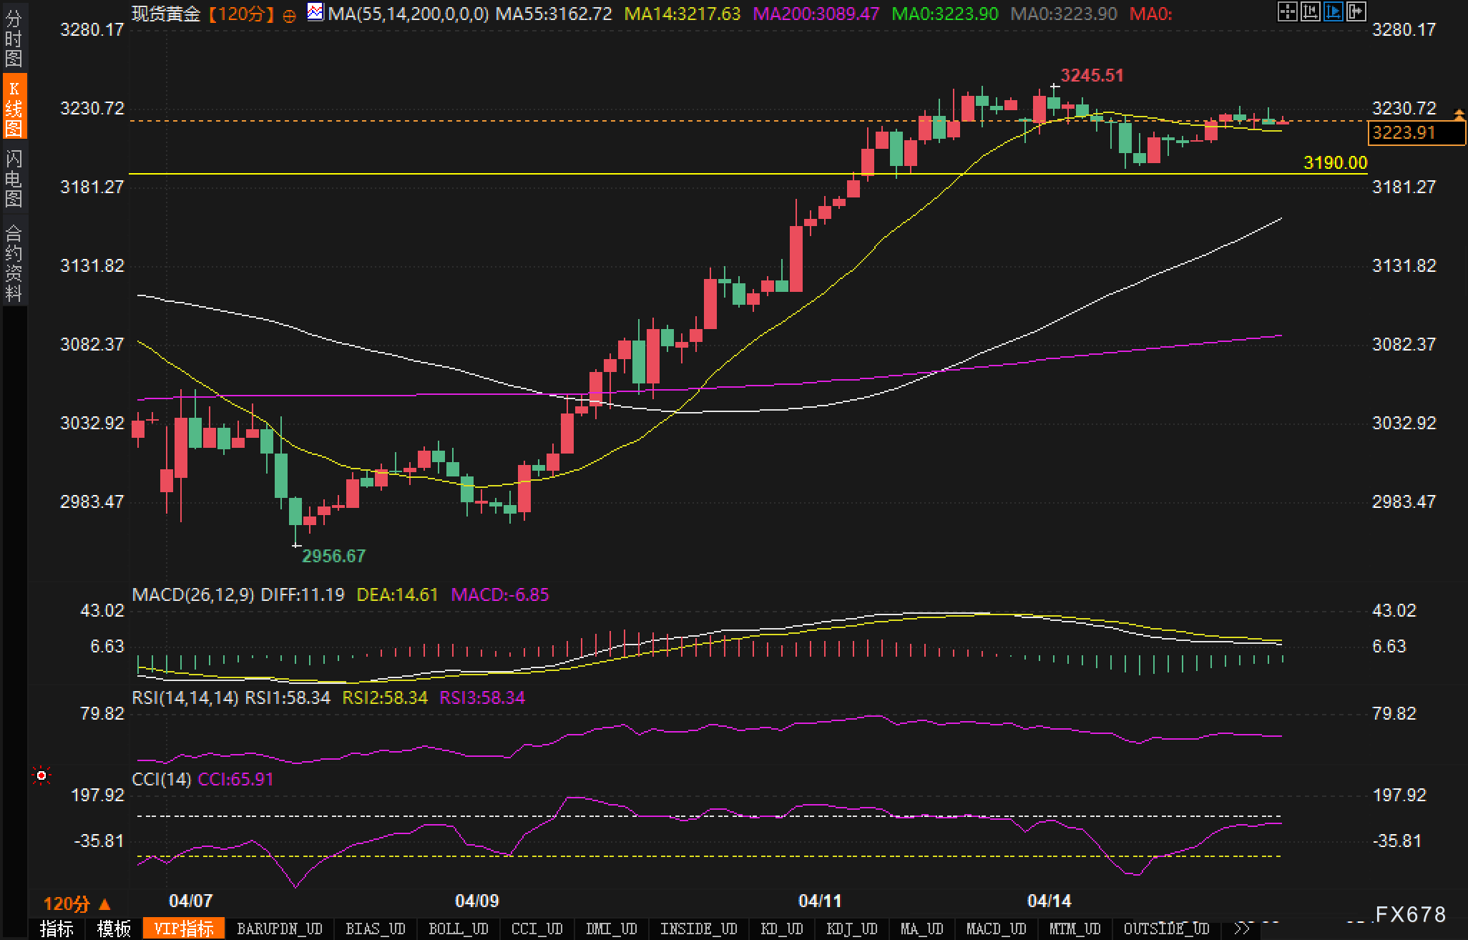This screenshot has height=940, width=1468.
Task: Switch to 分时图 view in sidebar
Action: coord(13,39)
